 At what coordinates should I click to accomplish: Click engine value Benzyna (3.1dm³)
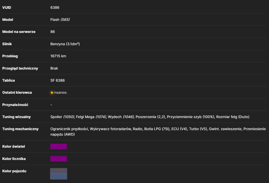coord(65,44)
